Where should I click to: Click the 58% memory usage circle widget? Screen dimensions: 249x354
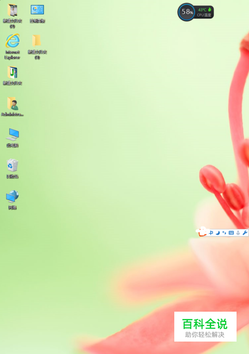(186, 12)
